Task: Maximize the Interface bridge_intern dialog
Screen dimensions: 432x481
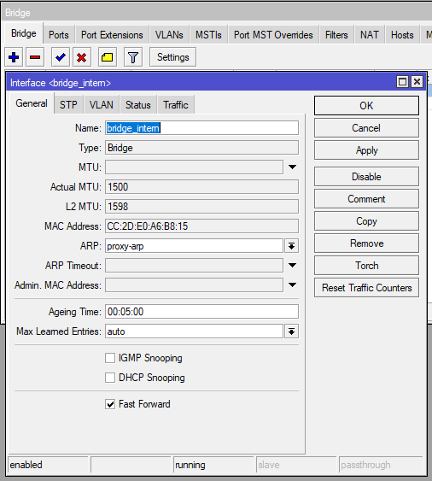Action: pyautogui.click(x=402, y=82)
